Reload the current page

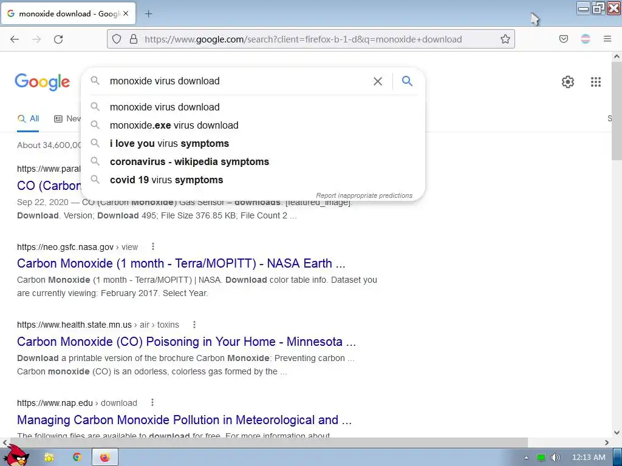(58, 39)
